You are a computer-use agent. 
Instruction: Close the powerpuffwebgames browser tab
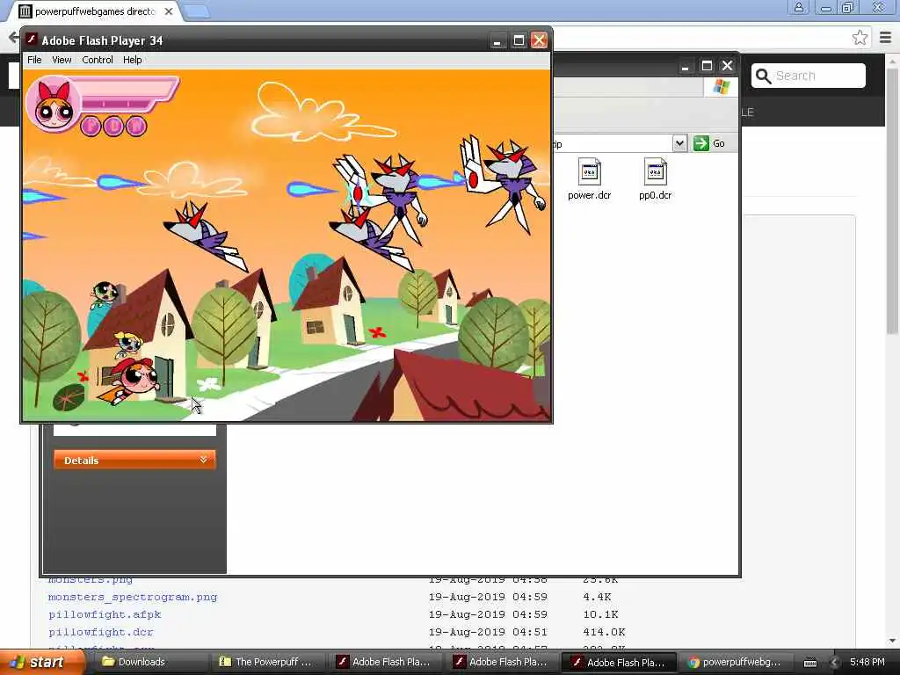pos(169,11)
